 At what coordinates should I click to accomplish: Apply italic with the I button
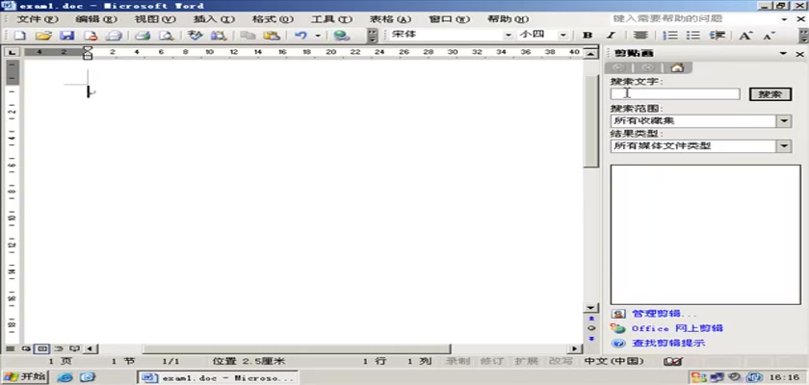click(611, 35)
